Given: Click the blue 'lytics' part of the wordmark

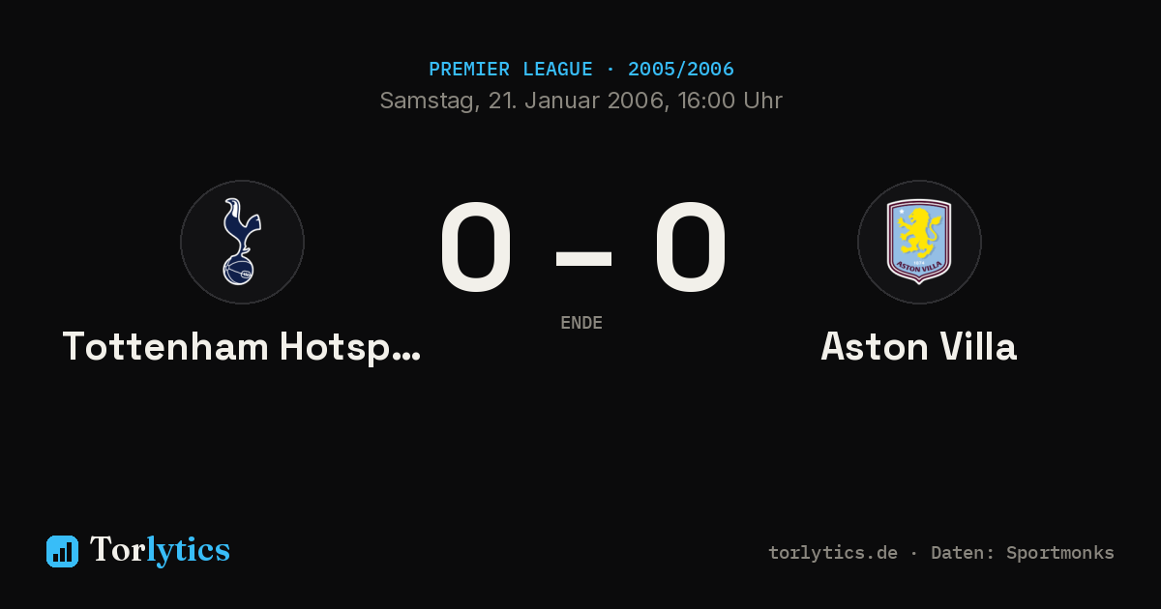Looking at the screenshot, I should 188,550.
